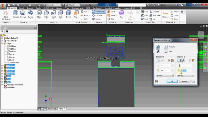Confirm pattern with OK button

pyautogui.click(x=172, y=81)
